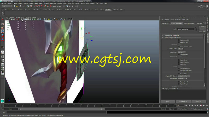Click the Go to input connection icon beside mesh field

196,28
